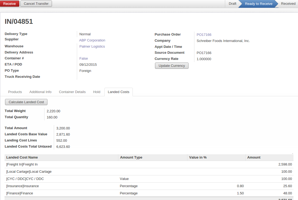The height and width of the screenshot is (200, 298).
Task: Select the [Finance]Finance row
Action: (x=149, y=193)
